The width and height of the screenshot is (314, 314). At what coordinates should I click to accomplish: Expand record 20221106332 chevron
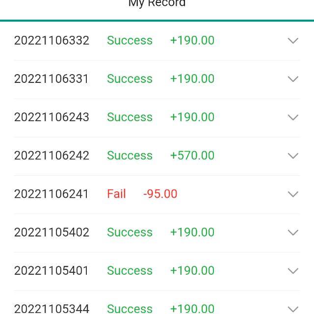click(293, 41)
